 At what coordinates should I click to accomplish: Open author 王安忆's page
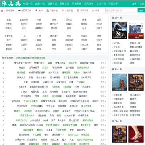point(99,40)
